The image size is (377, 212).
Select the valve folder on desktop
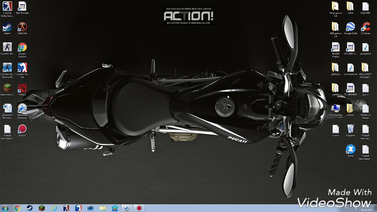[350, 8]
